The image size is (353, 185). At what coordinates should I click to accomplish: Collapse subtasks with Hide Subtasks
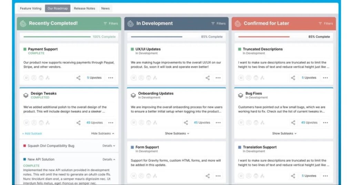103,133
